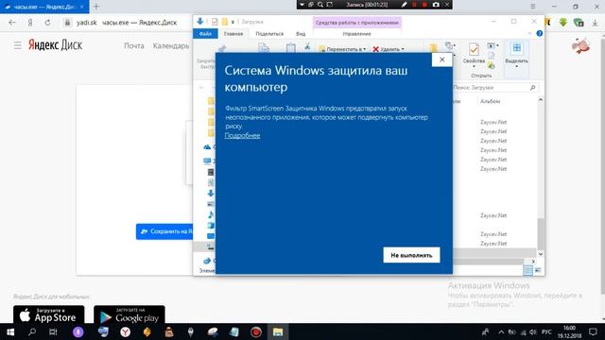
Task: Click the Не выполнять button
Action: point(411,255)
